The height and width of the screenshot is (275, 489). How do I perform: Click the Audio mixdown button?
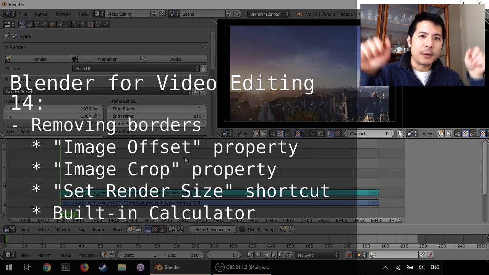coord(173,59)
